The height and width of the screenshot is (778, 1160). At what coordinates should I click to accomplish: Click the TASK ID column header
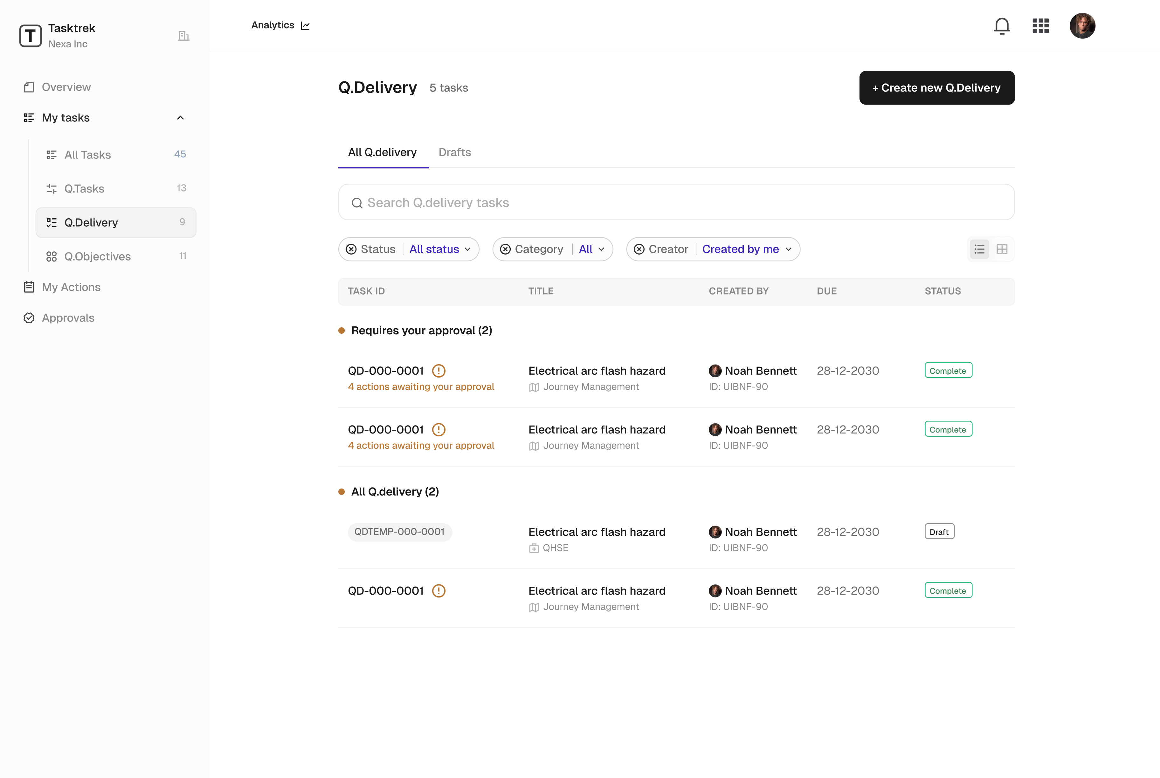click(x=366, y=291)
